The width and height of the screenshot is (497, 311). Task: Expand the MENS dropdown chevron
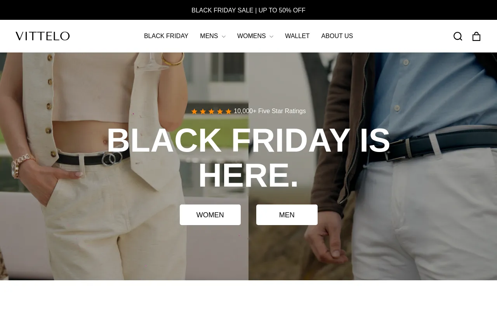pyautogui.click(x=224, y=37)
